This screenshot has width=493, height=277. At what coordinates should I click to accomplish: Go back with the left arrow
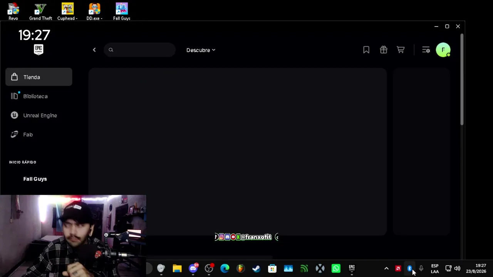pos(94,50)
